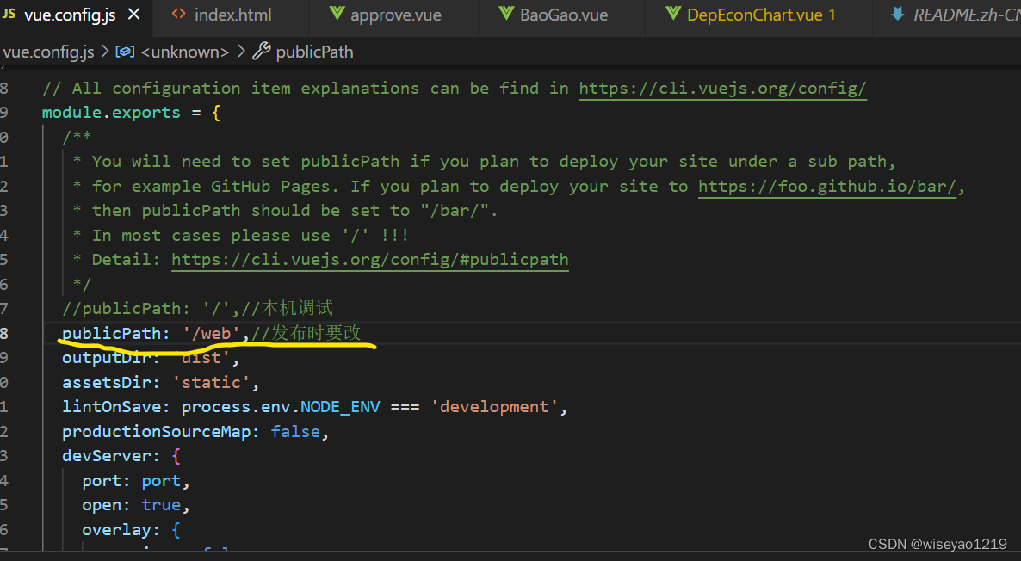
Task: Click the Vue icon on DepEconChart.vue tab
Action: point(673,14)
